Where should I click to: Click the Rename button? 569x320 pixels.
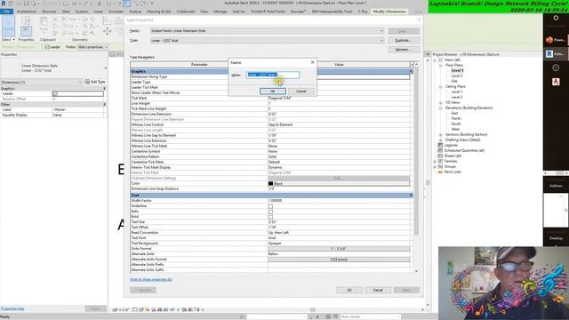404,50
